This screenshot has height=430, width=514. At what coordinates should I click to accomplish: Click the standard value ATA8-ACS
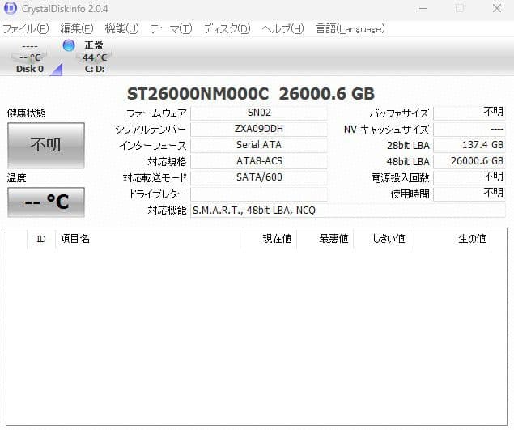pyautogui.click(x=259, y=161)
